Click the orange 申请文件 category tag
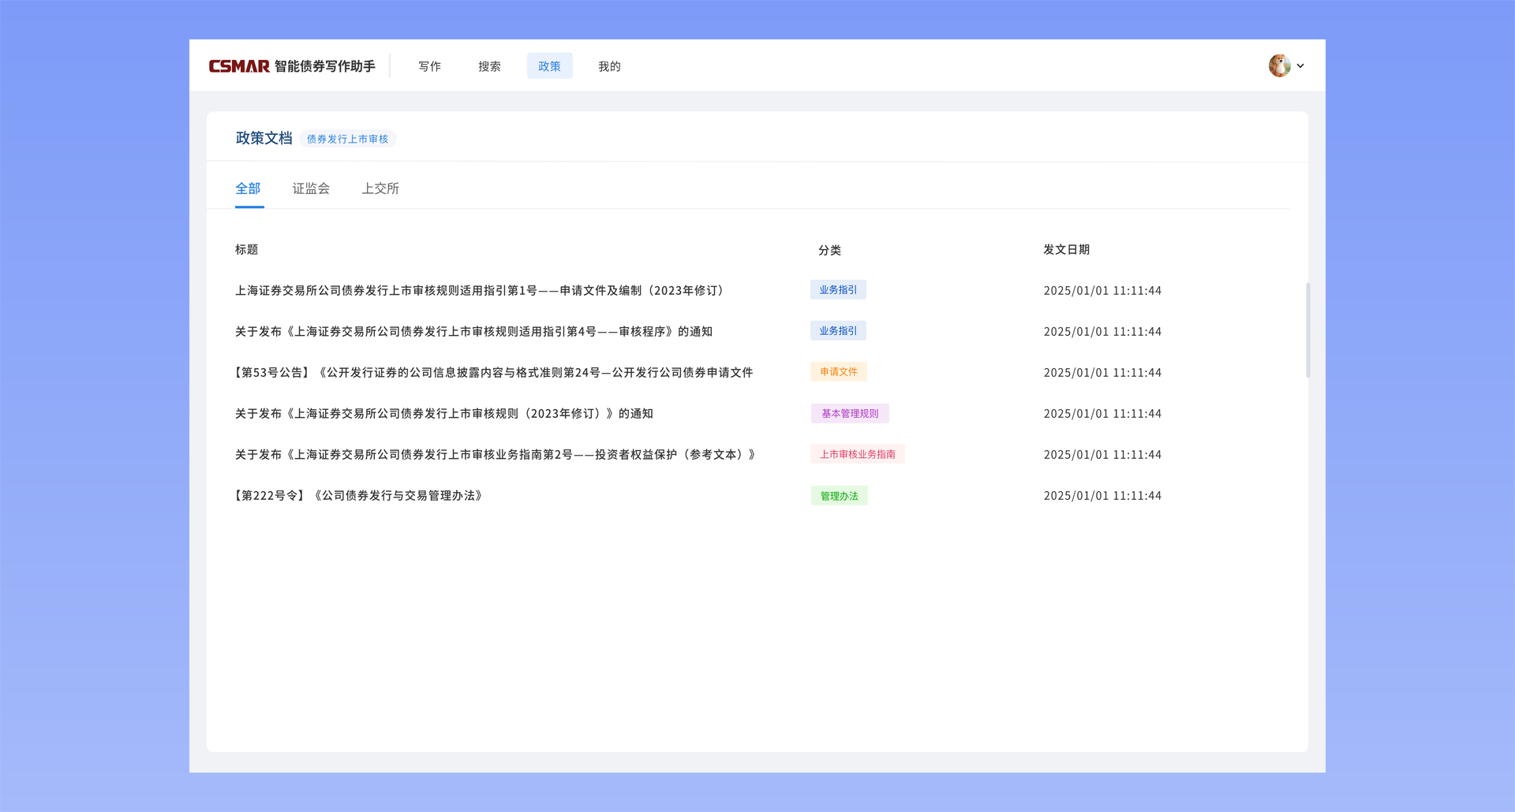1515x812 pixels. 838,371
